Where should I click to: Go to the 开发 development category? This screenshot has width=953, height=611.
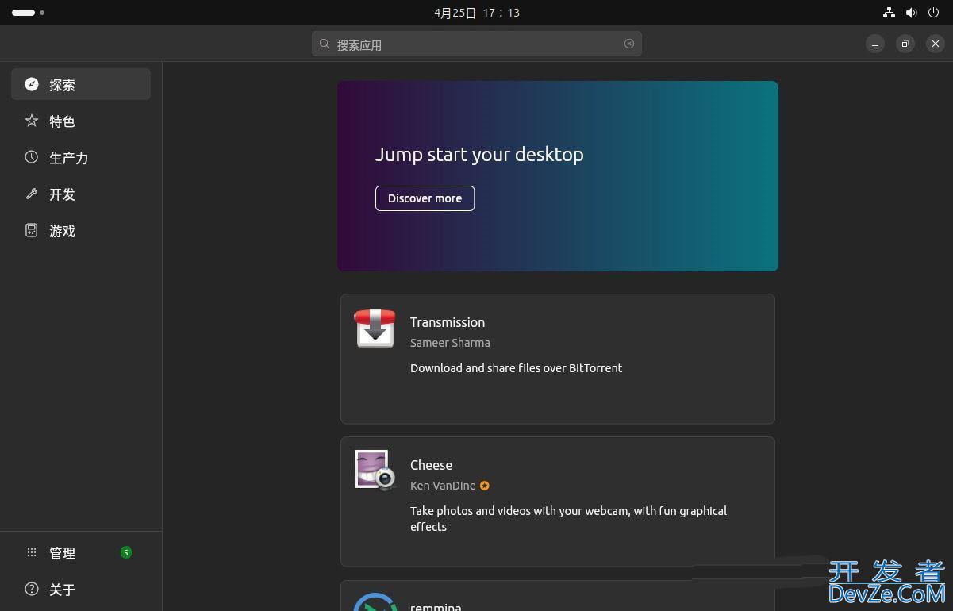coord(81,194)
